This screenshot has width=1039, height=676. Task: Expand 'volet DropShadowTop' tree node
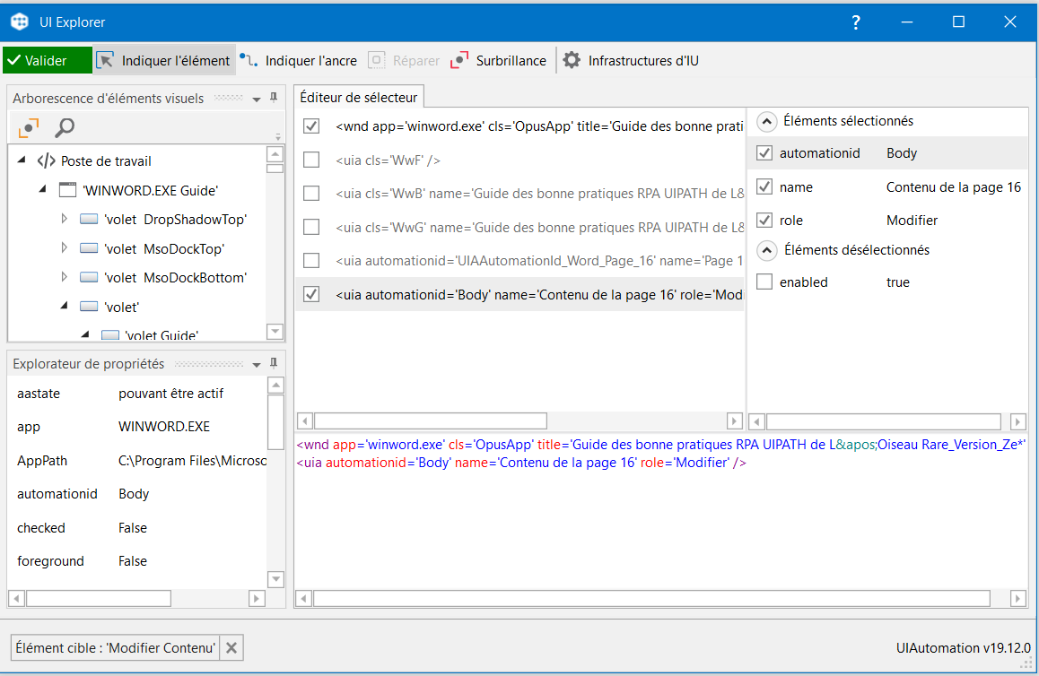tap(64, 219)
